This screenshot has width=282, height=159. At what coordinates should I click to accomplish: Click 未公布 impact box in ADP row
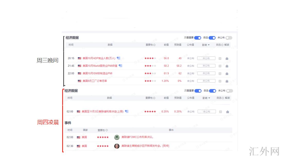[x=206, y=58]
